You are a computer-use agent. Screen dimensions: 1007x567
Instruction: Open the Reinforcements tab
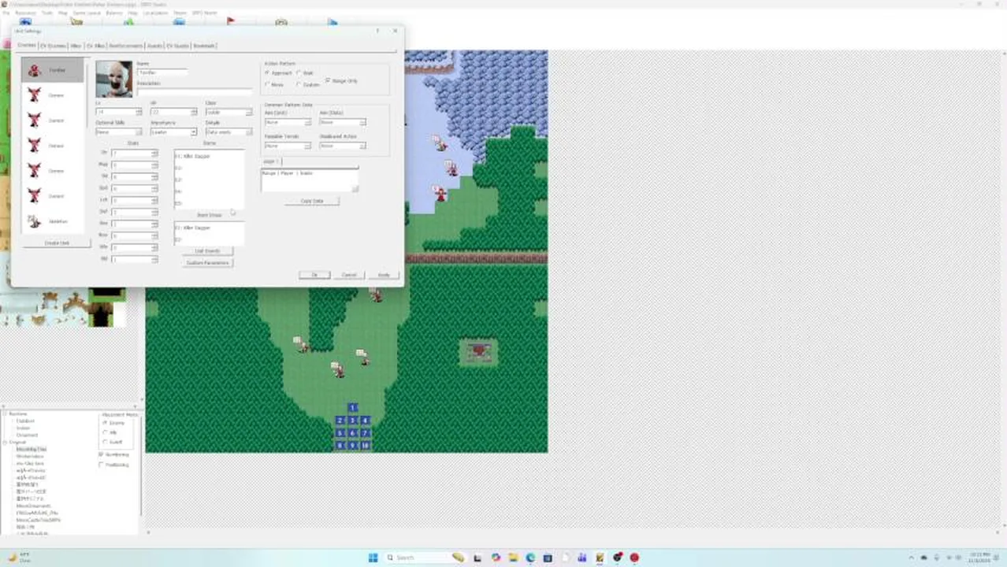[126, 46]
